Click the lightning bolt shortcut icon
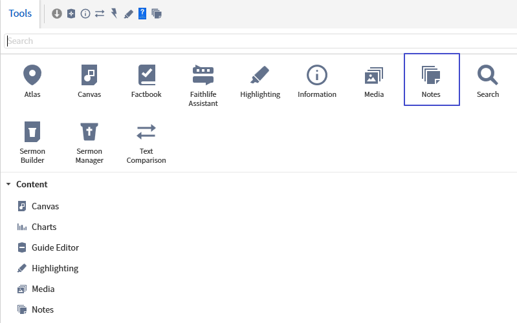The height and width of the screenshot is (323, 517). tap(114, 14)
